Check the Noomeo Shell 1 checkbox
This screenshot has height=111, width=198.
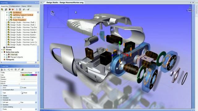pyautogui.click(x=7, y=23)
